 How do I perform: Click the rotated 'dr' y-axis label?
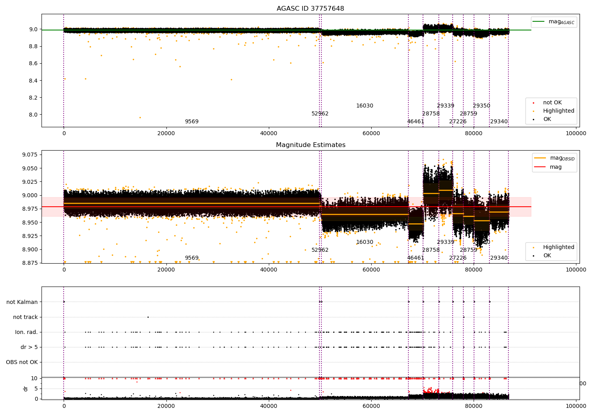(x=26, y=389)
